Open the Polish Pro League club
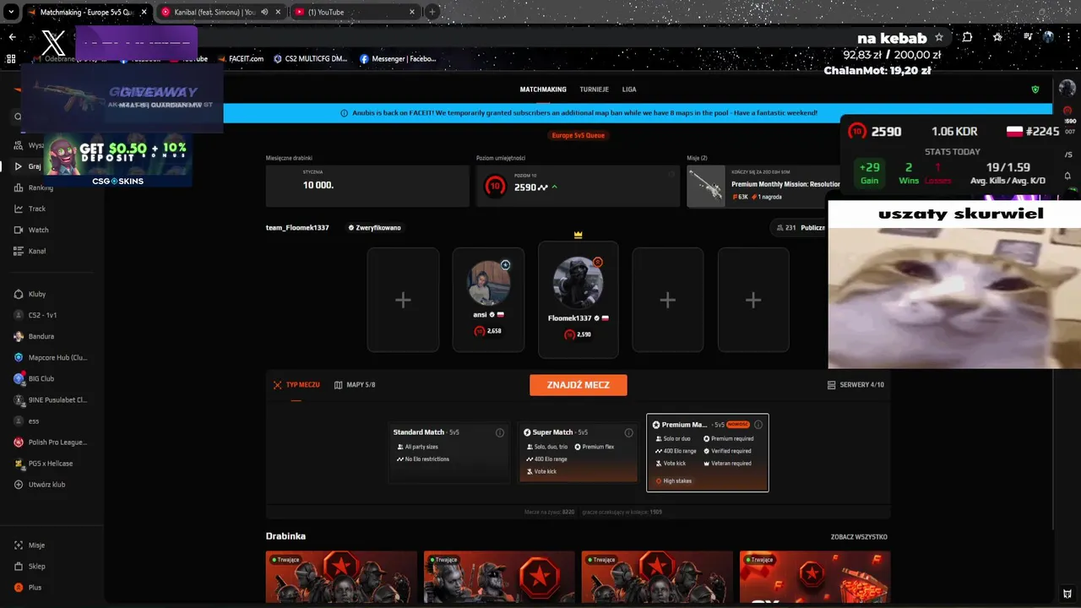This screenshot has height=608, width=1081. 51,442
